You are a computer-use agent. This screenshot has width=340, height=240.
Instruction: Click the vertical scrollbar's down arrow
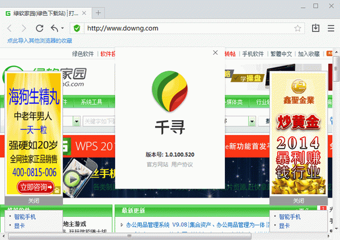click(336, 228)
